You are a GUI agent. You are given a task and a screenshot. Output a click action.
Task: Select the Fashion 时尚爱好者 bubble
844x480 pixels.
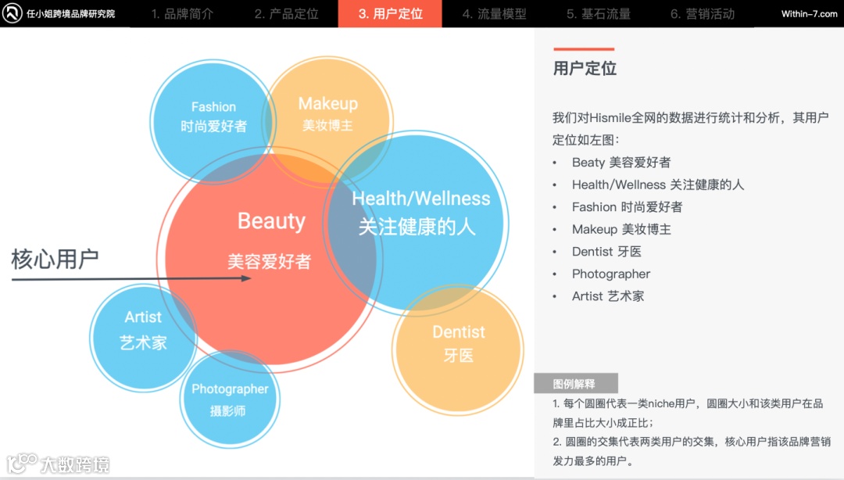pos(213,116)
